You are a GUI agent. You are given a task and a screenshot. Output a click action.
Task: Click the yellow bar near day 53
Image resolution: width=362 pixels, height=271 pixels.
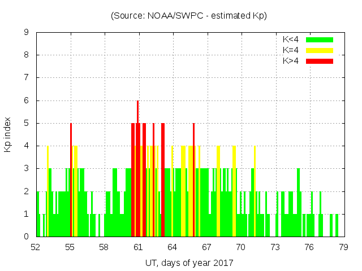coord(48,192)
